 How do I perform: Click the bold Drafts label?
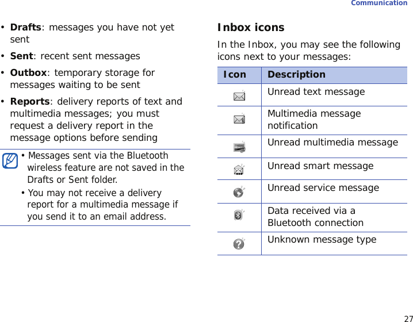(x=25, y=27)
